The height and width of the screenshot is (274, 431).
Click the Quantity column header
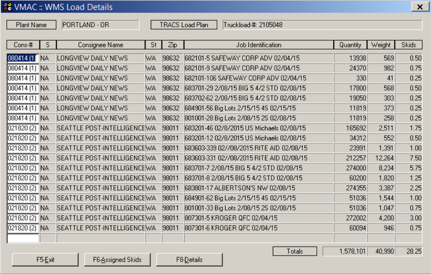(x=350, y=45)
